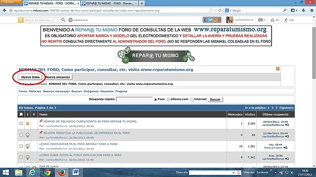The image size is (316, 177).
Task: Switch to the FORO - NORM... tab
Action: point(51,3)
